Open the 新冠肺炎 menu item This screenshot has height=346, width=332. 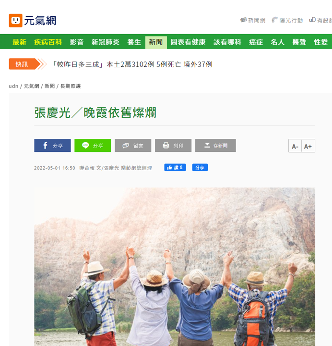[105, 42]
